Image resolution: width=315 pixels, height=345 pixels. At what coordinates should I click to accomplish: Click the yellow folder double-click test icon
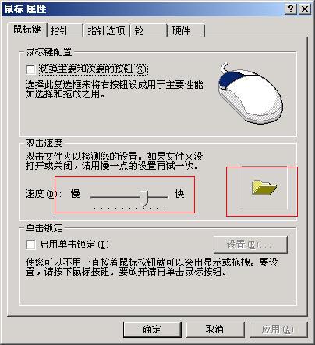click(264, 188)
